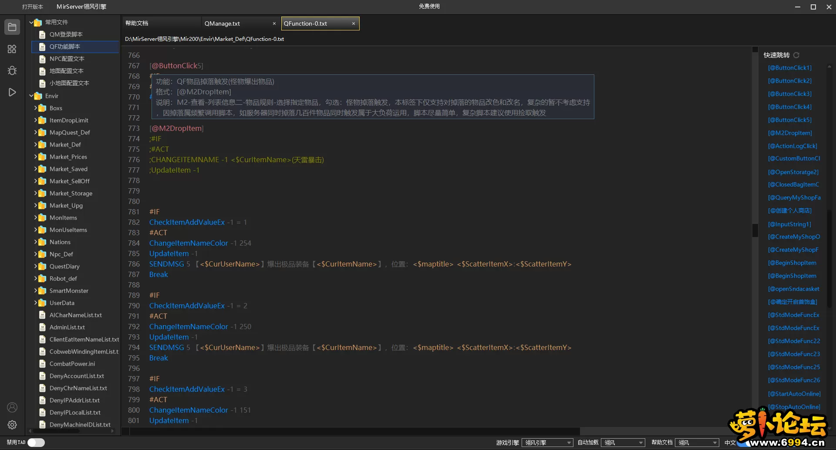Collapse the Envir tree group
Screen dimensions: 836x450
pyautogui.click(x=31, y=96)
